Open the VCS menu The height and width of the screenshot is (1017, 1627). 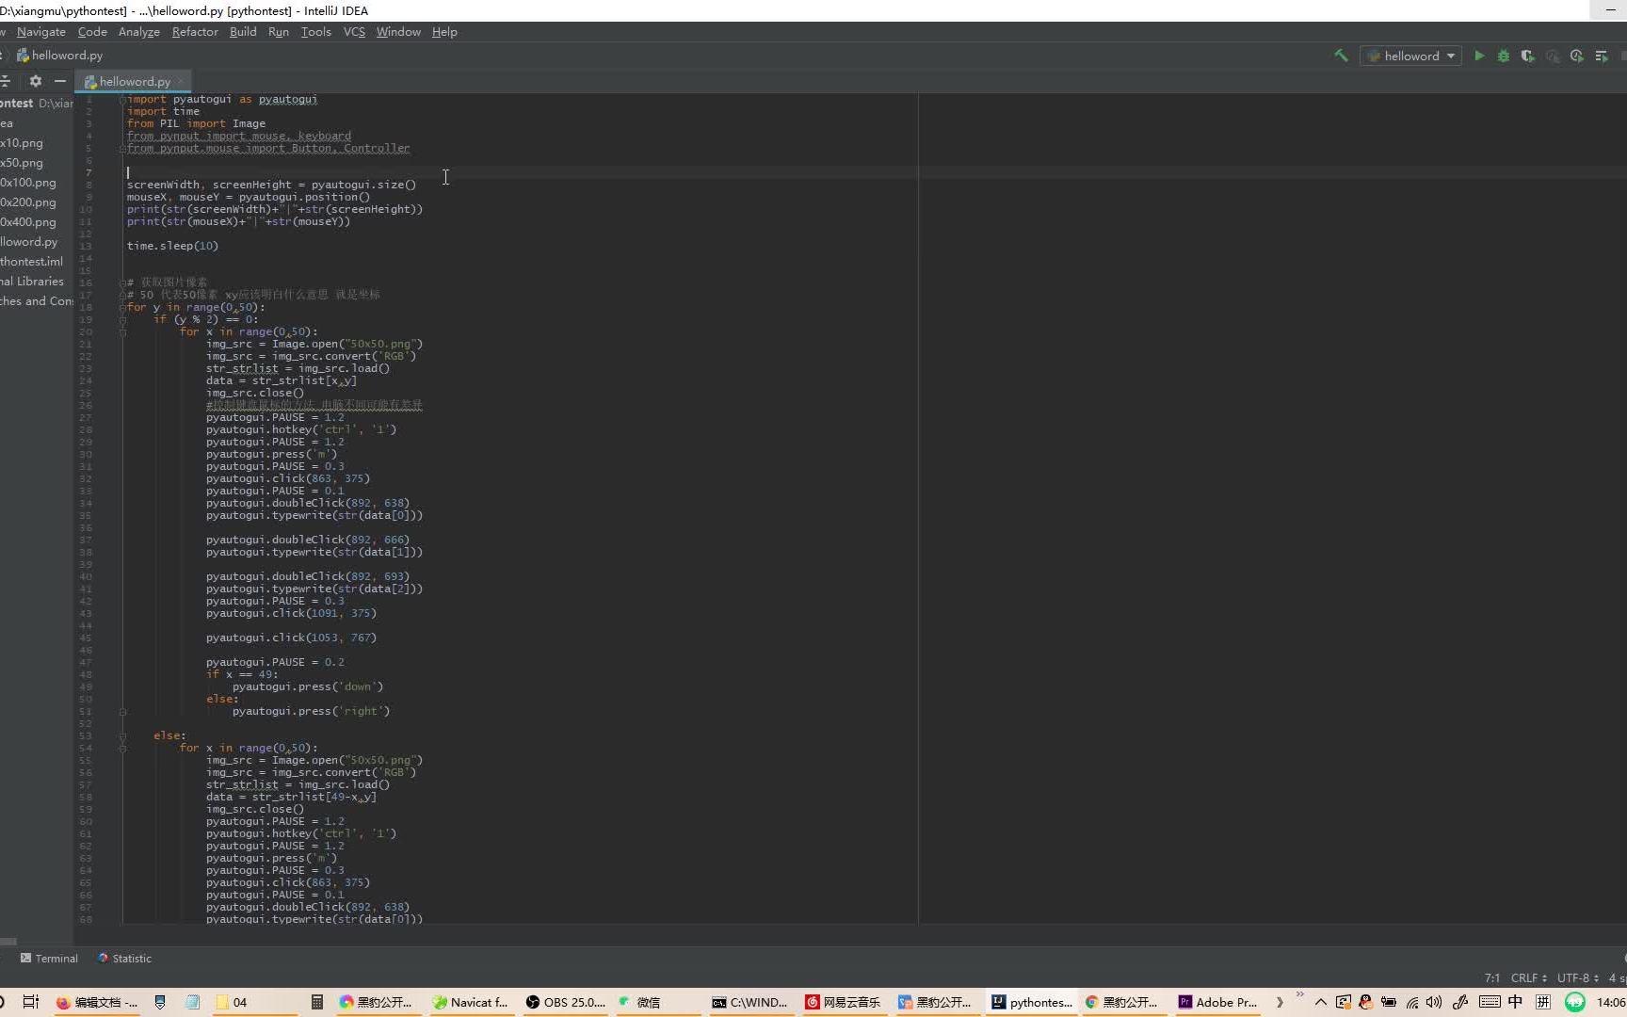353,31
